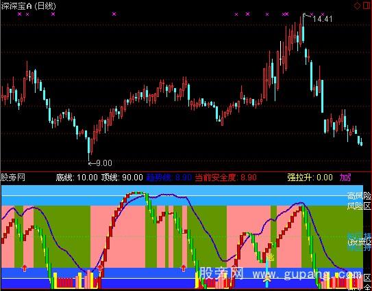
Task: Click the 风险区 zone label
Action: [359, 206]
